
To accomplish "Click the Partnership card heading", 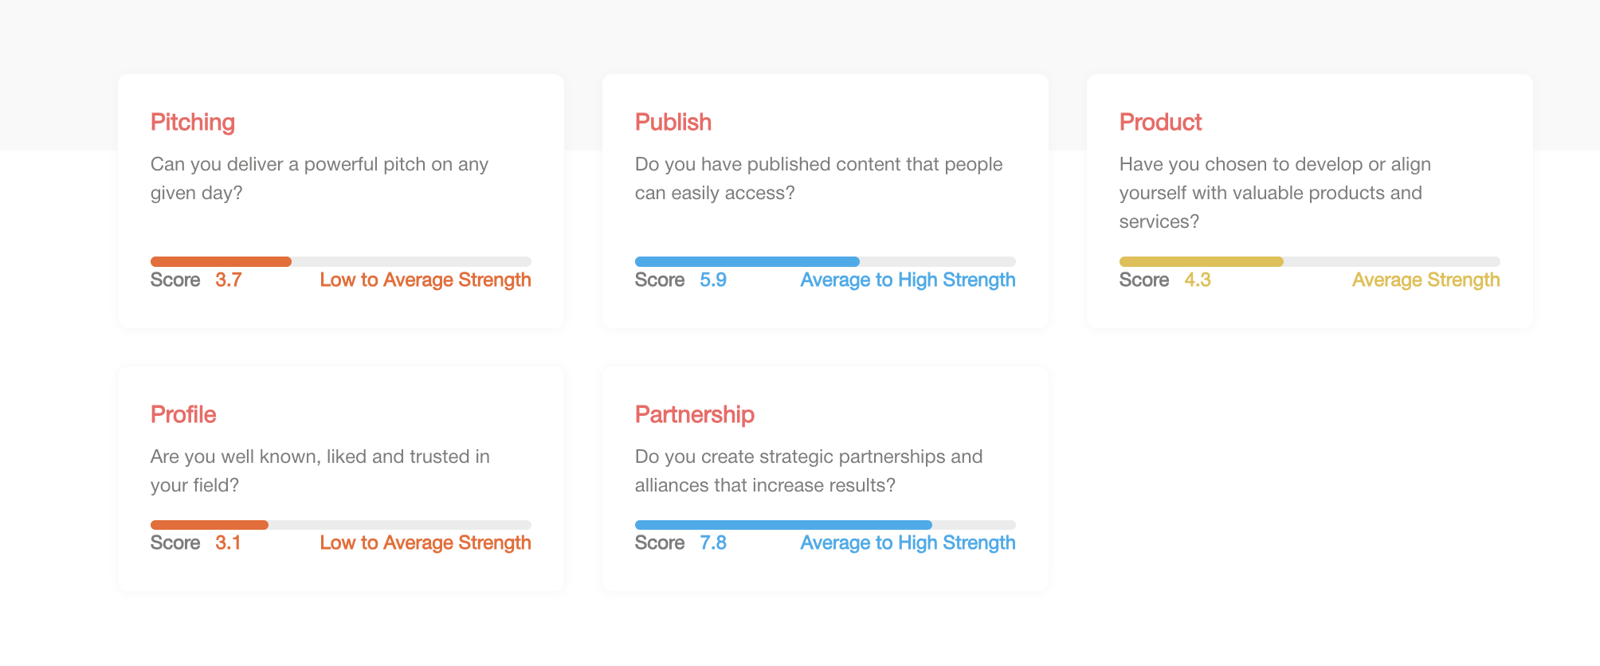I will click(694, 414).
